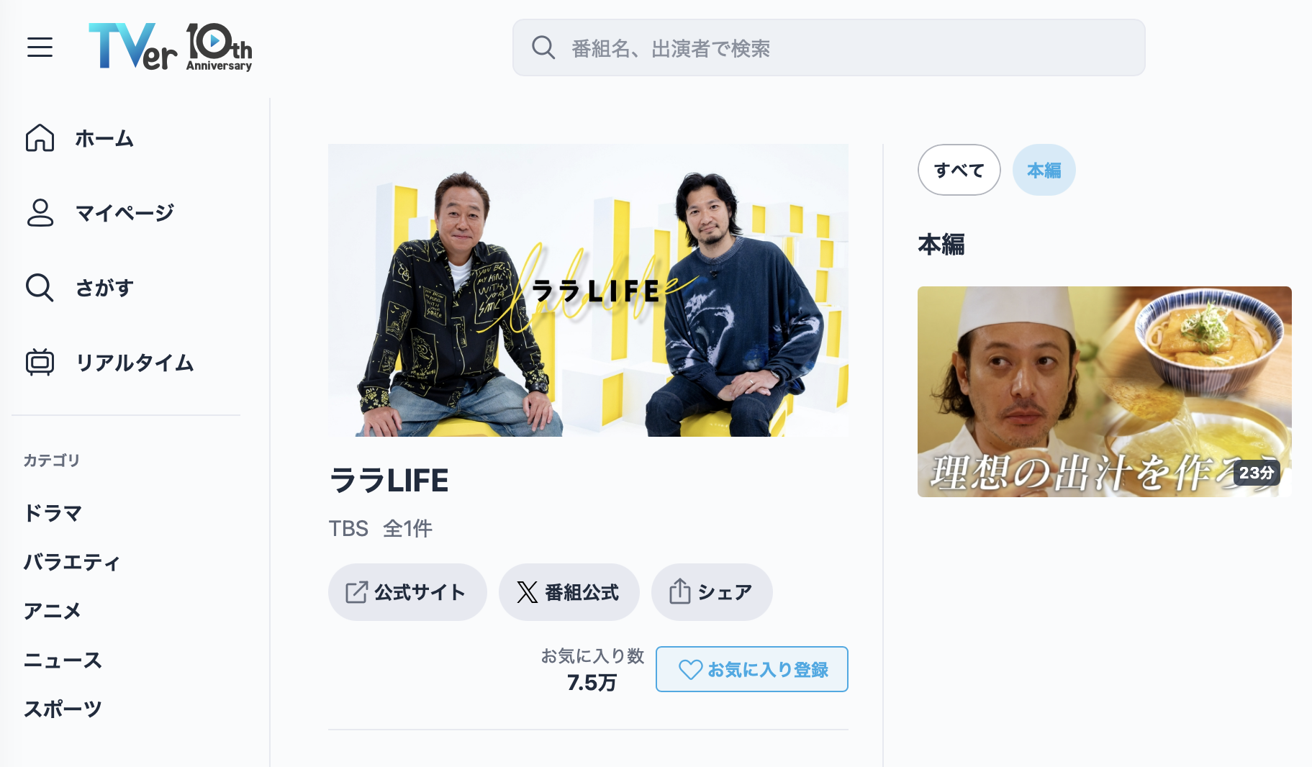Open the X 番組公式 button
The height and width of the screenshot is (767, 1312).
[569, 592]
